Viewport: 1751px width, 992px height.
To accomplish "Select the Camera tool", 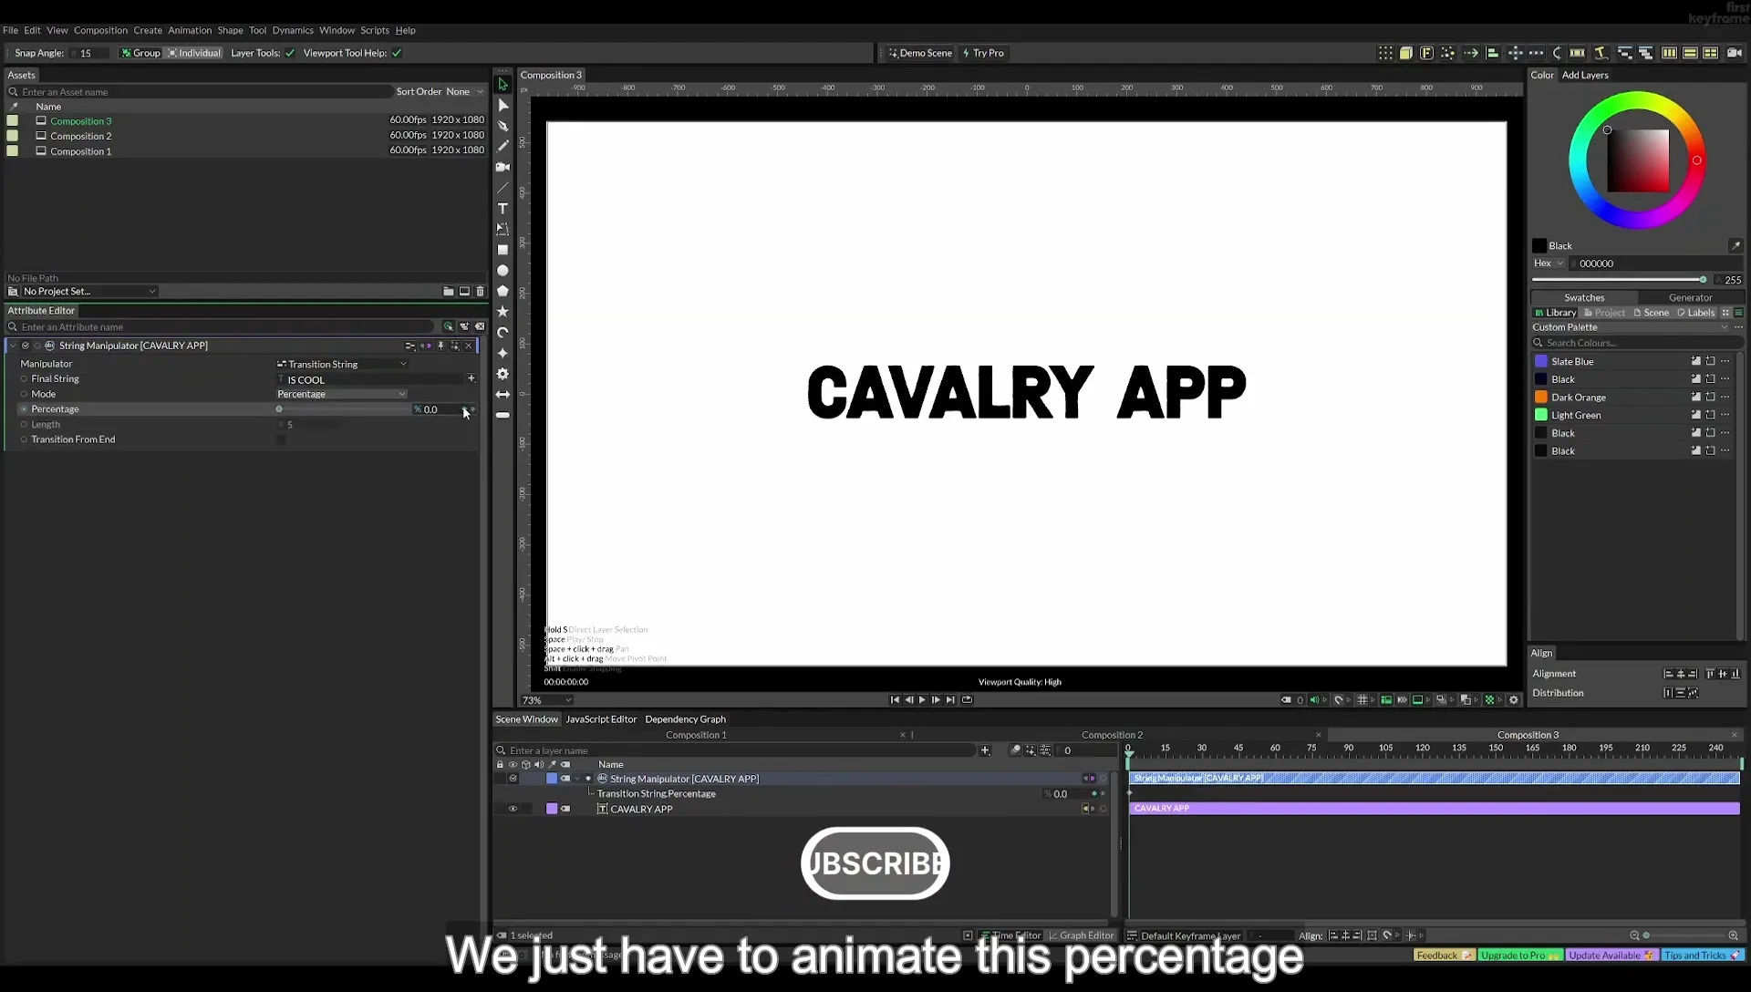I will (x=503, y=167).
